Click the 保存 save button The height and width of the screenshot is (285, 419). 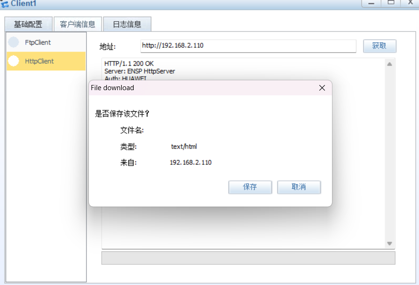point(250,187)
